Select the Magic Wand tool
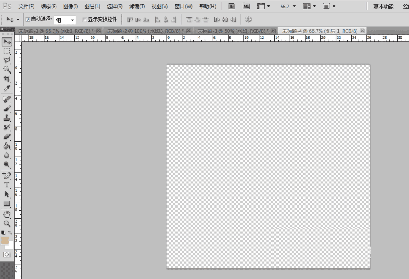 (x=7, y=69)
